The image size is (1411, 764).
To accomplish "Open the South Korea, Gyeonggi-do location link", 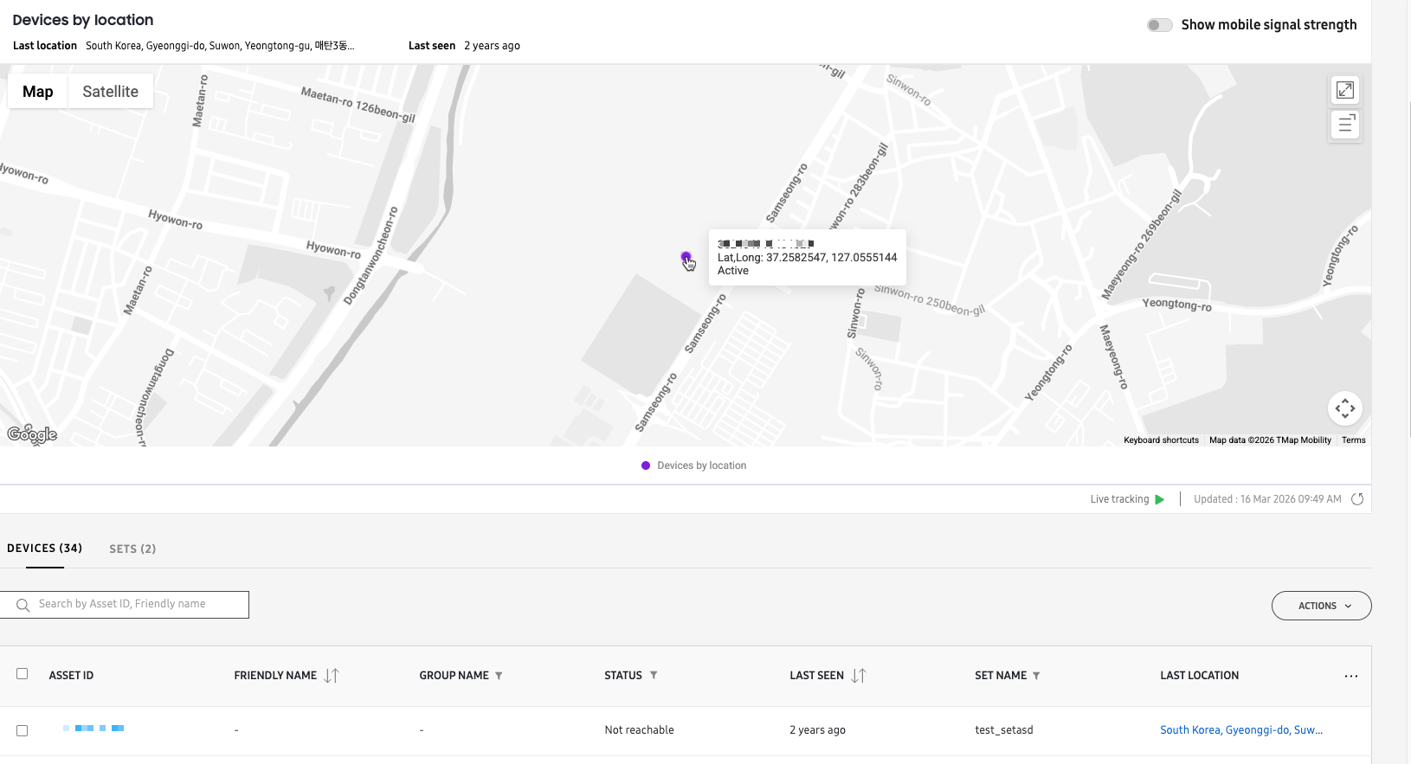I will click(x=1241, y=730).
